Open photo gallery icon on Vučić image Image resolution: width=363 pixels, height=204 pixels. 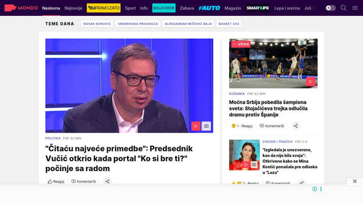point(206,126)
